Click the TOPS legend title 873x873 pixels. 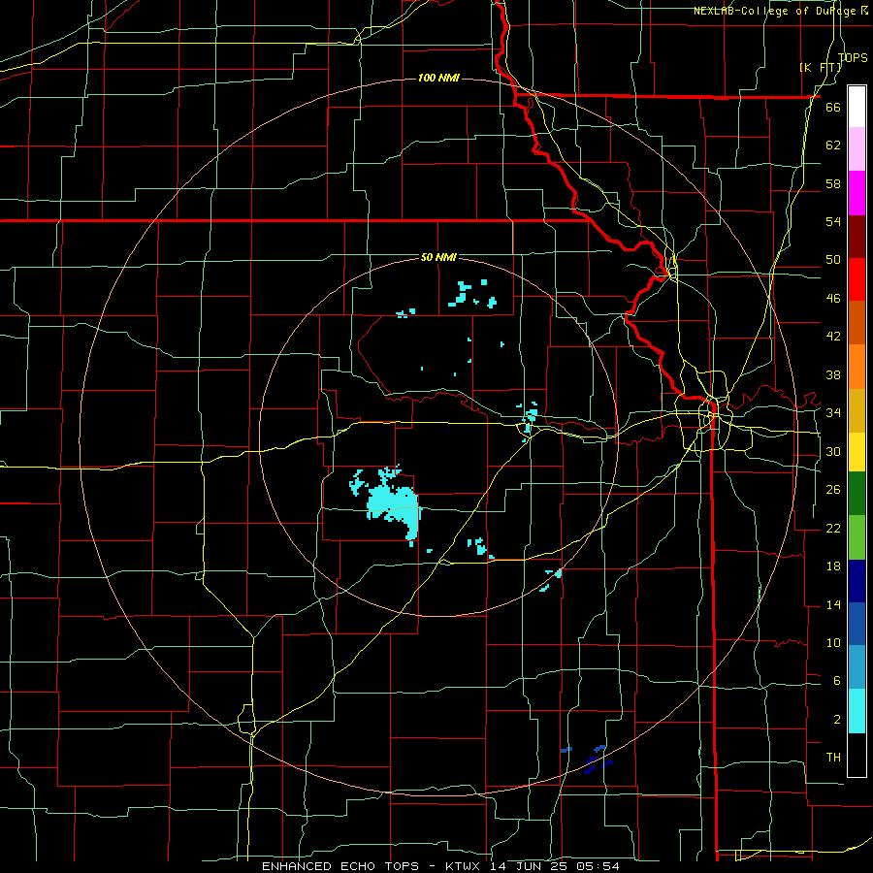click(853, 57)
